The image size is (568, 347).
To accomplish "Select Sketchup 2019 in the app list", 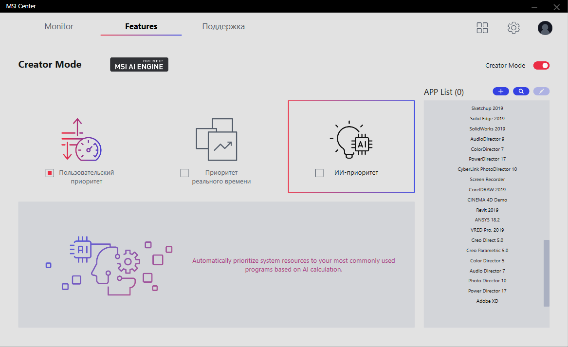I will [x=487, y=109].
